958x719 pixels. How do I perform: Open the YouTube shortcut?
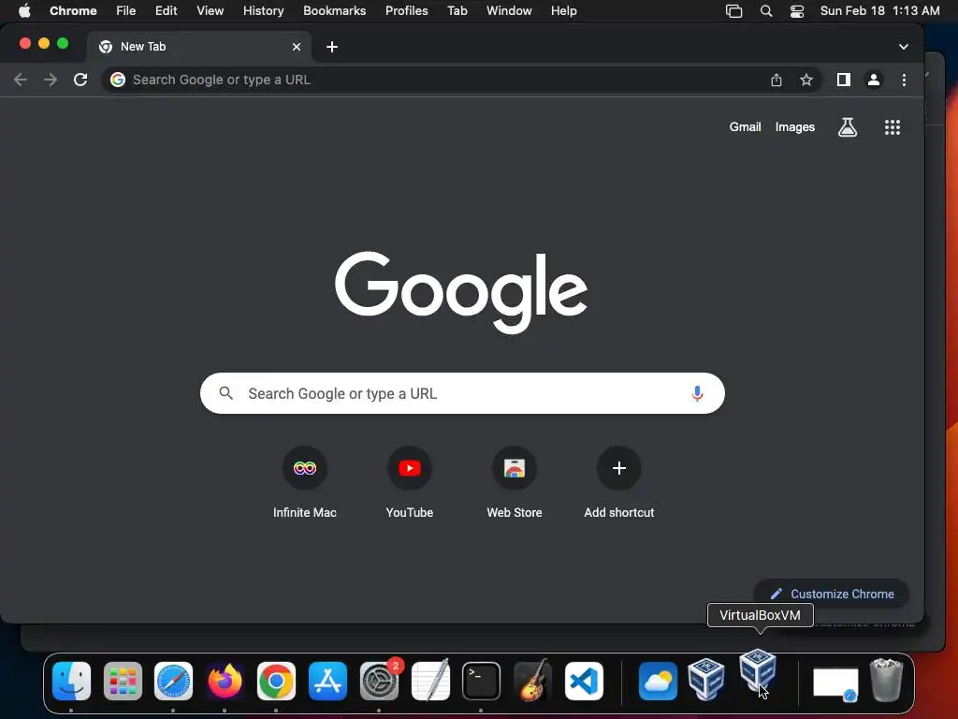(x=410, y=483)
